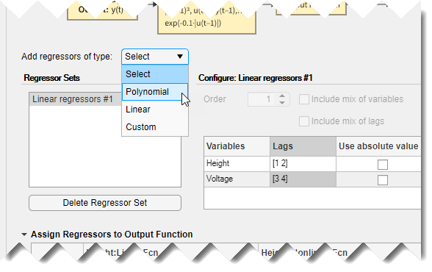Decrement the Order spinner down arrow

tap(282, 102)
